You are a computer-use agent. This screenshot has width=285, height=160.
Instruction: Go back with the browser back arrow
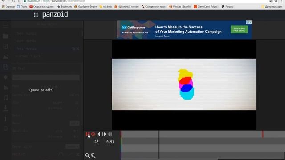pyautogui.click(x=4, y=1)
